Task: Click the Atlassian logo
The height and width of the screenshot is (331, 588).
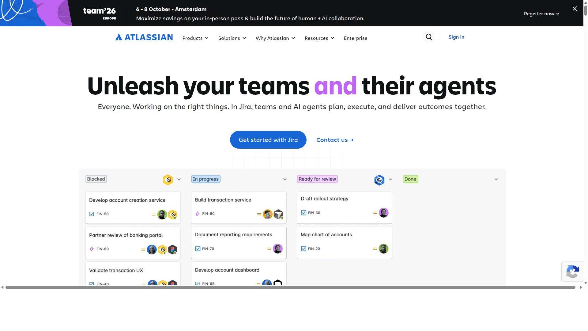Action: click(144, 37)
